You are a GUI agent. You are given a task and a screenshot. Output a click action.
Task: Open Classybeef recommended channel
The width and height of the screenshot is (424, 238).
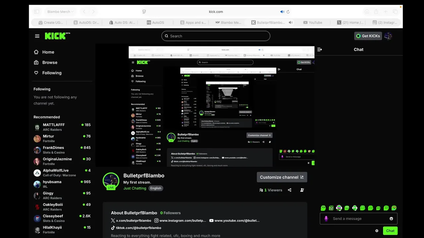(x=62, y=218)
